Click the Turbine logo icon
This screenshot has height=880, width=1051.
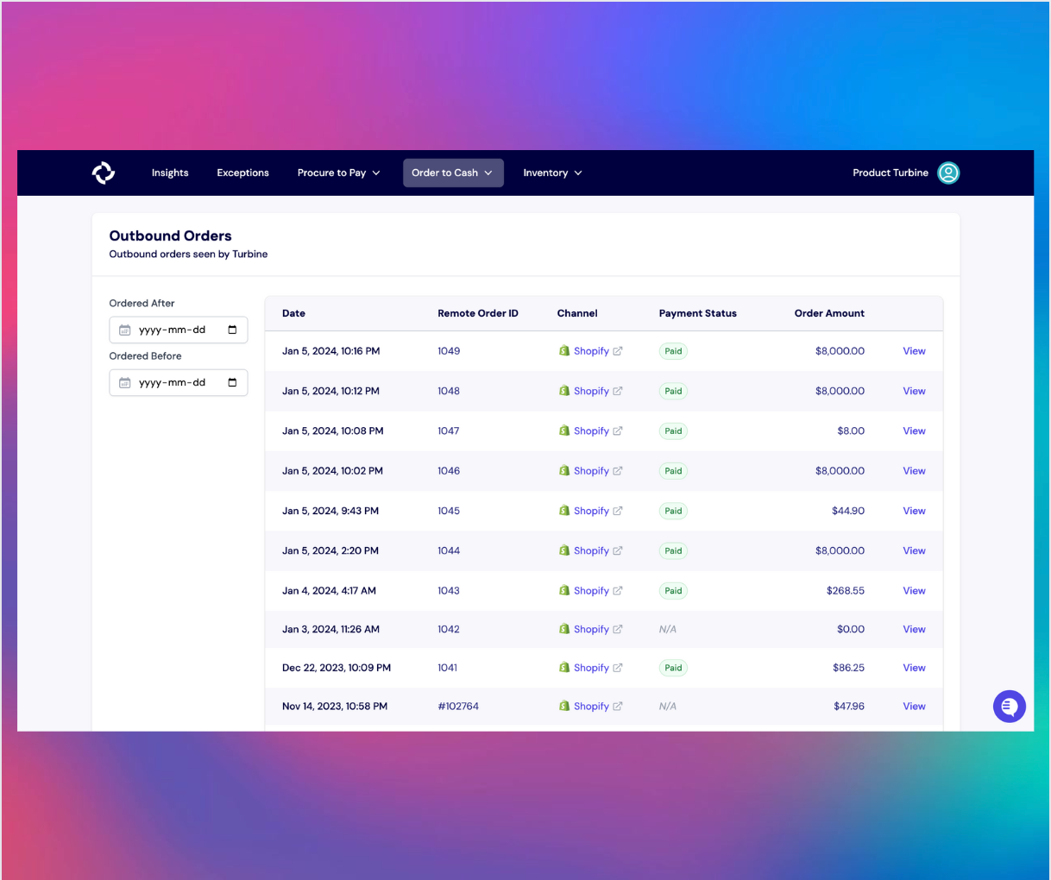point(104,173)
